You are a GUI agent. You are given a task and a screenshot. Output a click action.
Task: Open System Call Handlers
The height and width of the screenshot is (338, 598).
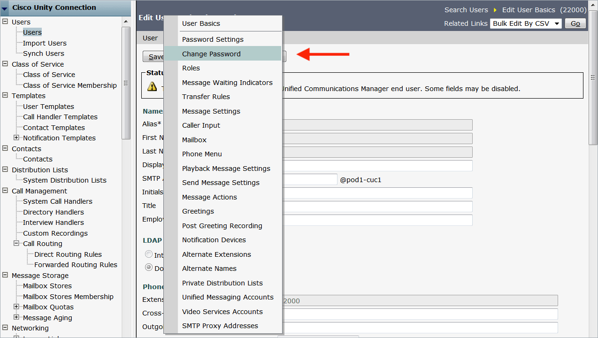[x=58, y=201]
